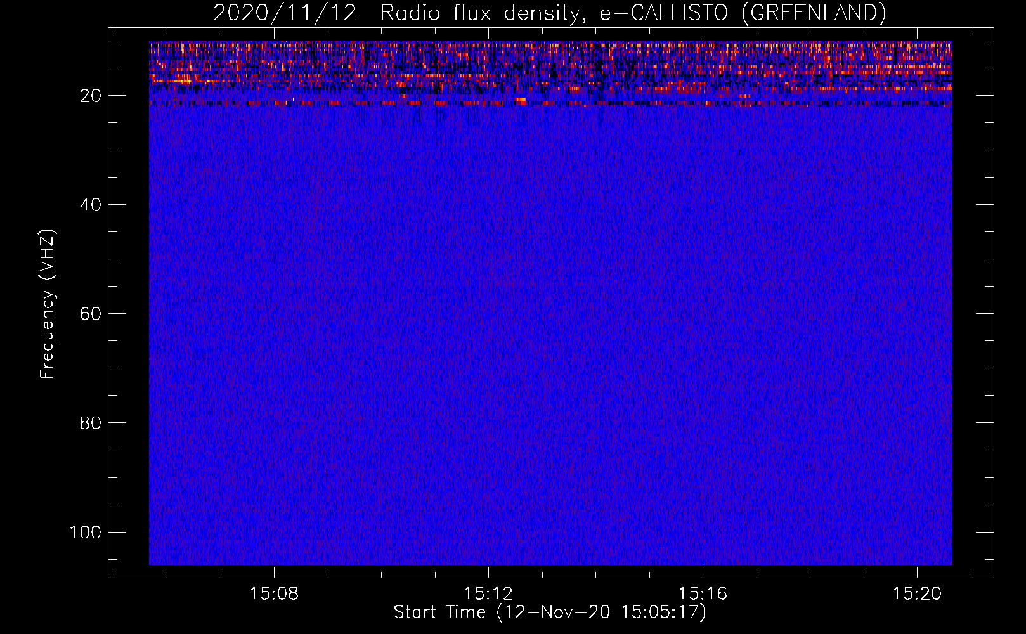Click the (GREENLAND) station name in the title
Viewport: 1026px width, 634px height.
click(814, 13)
